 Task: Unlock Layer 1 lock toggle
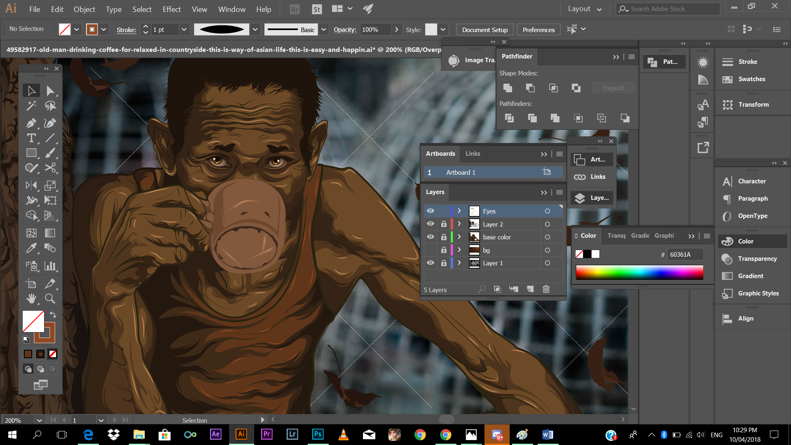tap(444, 263)
